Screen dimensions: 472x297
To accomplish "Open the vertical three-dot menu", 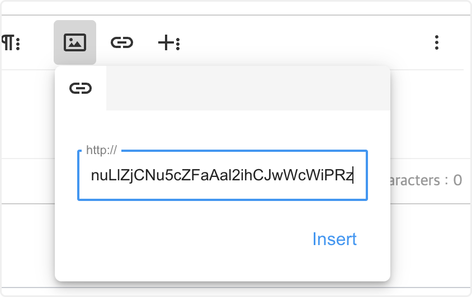I will [x=437, y=42].
